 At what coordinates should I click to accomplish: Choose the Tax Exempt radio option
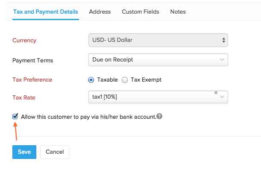(x=125, y=79)
